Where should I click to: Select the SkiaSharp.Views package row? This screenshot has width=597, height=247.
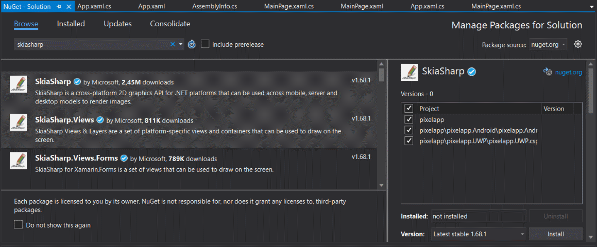click(189, 129)
